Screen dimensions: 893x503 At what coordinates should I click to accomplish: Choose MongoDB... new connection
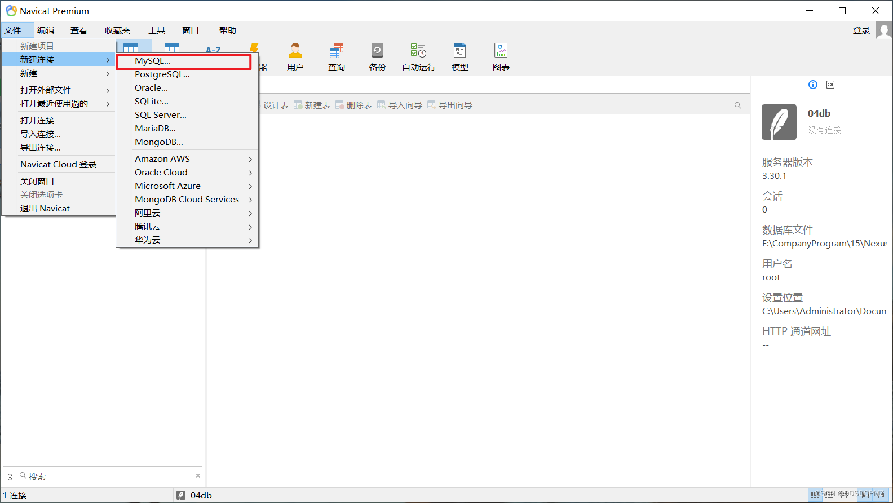click(187, 142)
